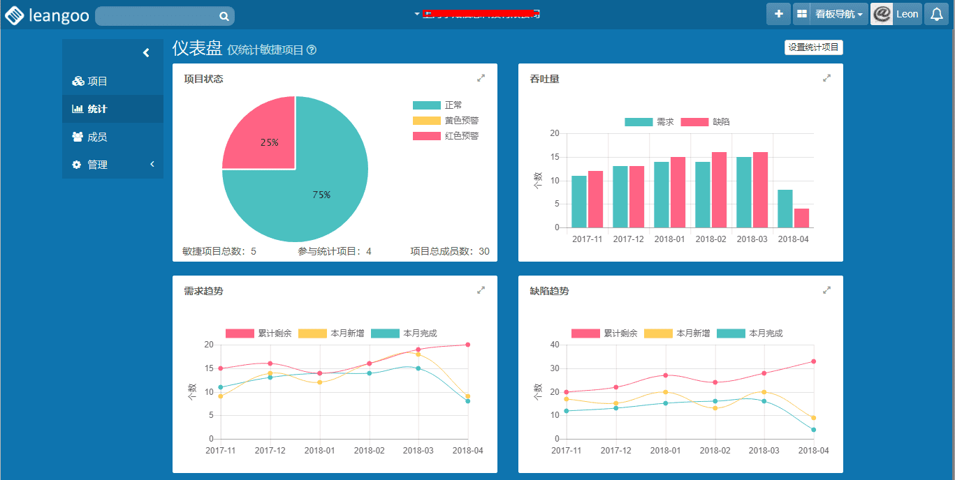Screen dimensions: 955x480
Task: Collapse the sidebar with the left chevron
Action: [146, 52]
